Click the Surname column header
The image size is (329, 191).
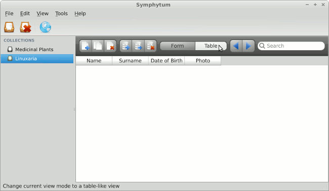pyautogui.click(x=130, y=61)
